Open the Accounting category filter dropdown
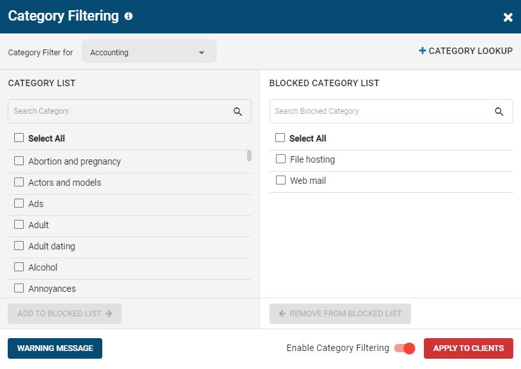The image size is (521, 369). (149, 52)
